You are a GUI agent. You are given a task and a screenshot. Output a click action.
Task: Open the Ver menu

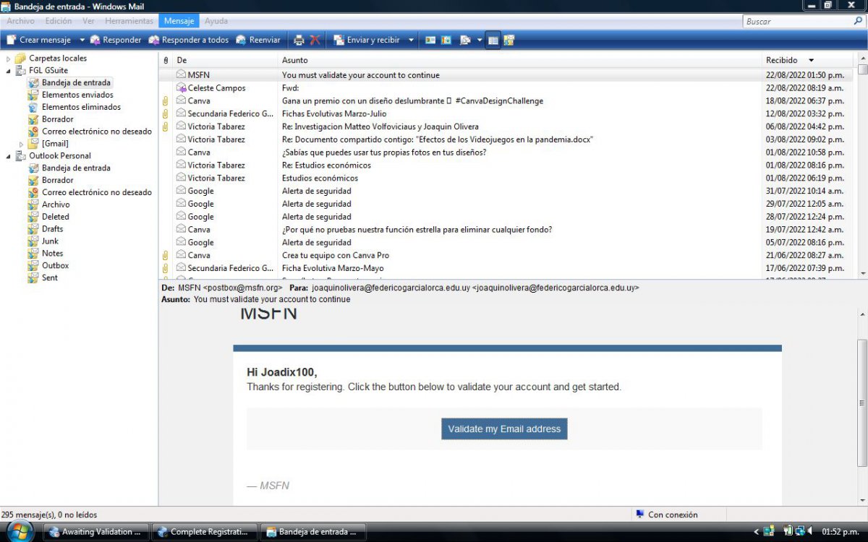(x=88, y=21)
